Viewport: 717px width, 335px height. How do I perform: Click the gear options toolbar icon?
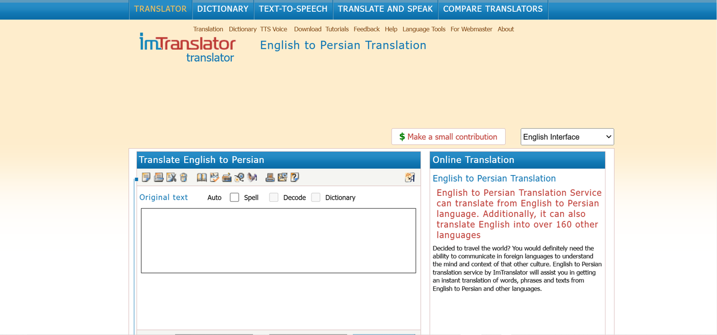tap(239, 177)
